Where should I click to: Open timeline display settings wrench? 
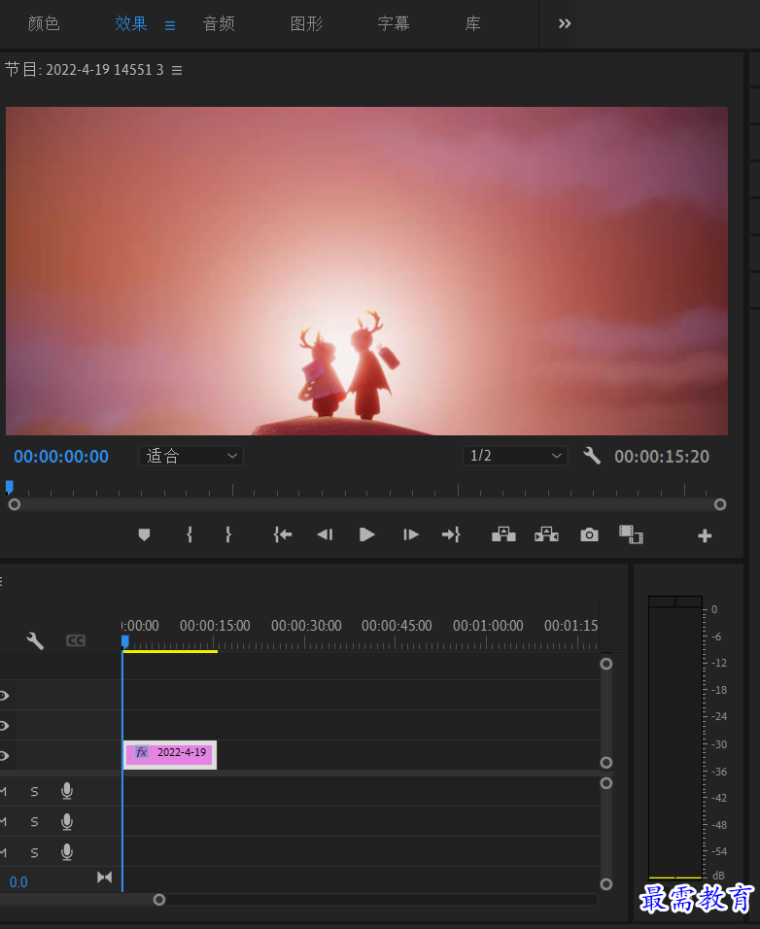[35, 640]
